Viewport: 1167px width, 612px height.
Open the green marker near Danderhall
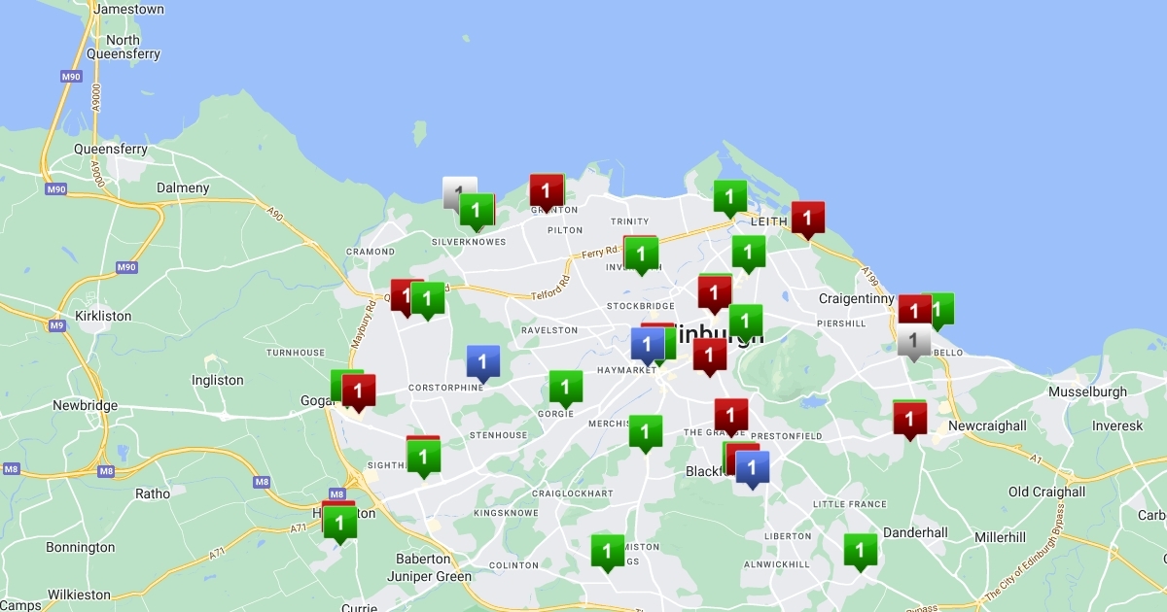(860, 550)
